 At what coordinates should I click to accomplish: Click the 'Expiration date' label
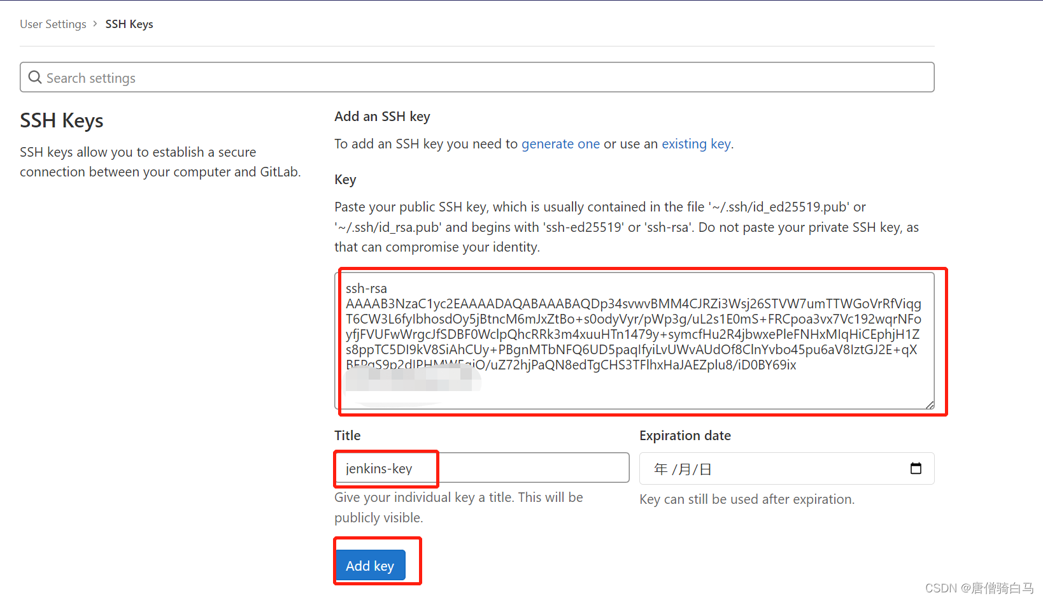point(685,436)
